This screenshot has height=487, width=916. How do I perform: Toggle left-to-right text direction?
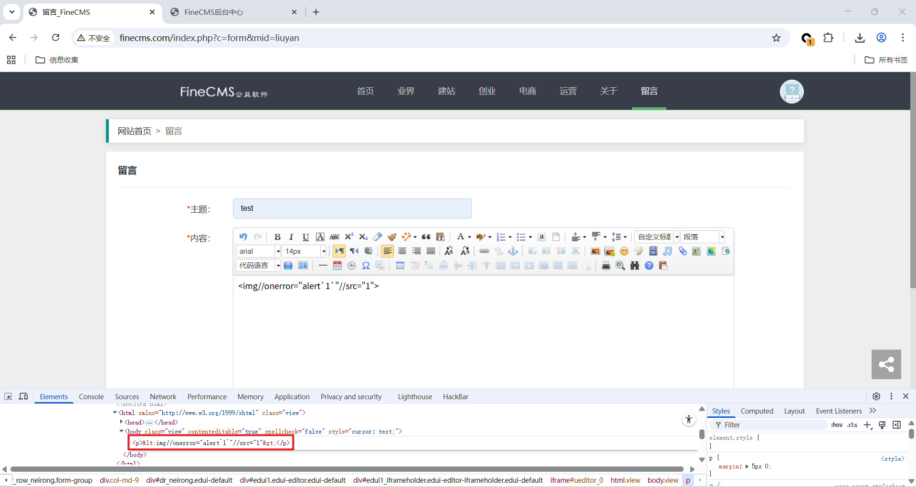[339, 251]
